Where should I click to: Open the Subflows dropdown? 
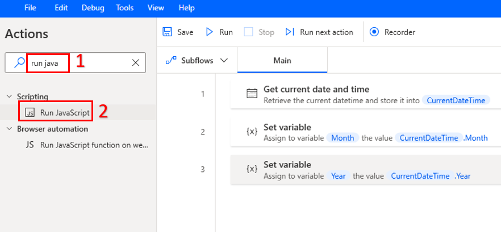coord(197,61)
